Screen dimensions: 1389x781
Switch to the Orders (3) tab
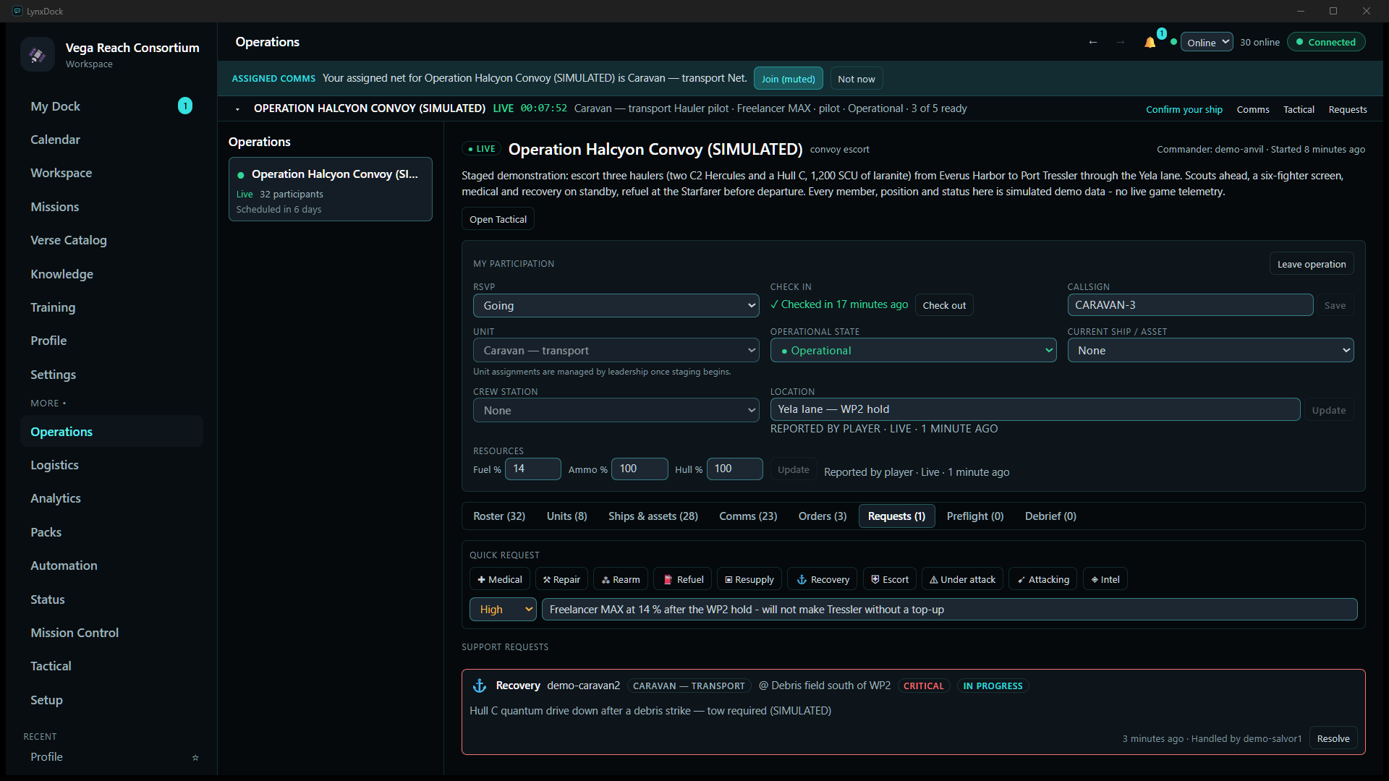click(x=823, y=516)
